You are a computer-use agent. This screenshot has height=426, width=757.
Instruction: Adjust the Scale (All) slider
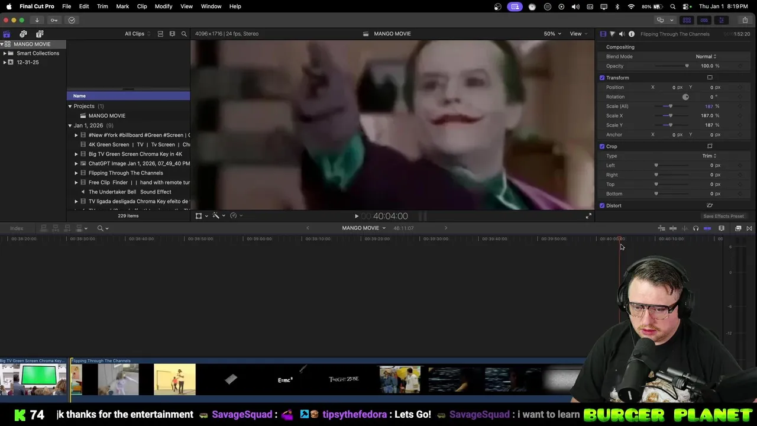click(x=670, y=106)
